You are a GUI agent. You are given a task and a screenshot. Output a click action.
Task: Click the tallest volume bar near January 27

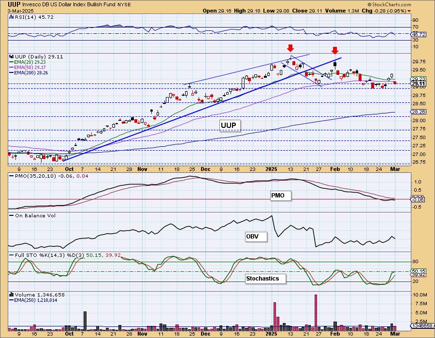click(316, 312)
